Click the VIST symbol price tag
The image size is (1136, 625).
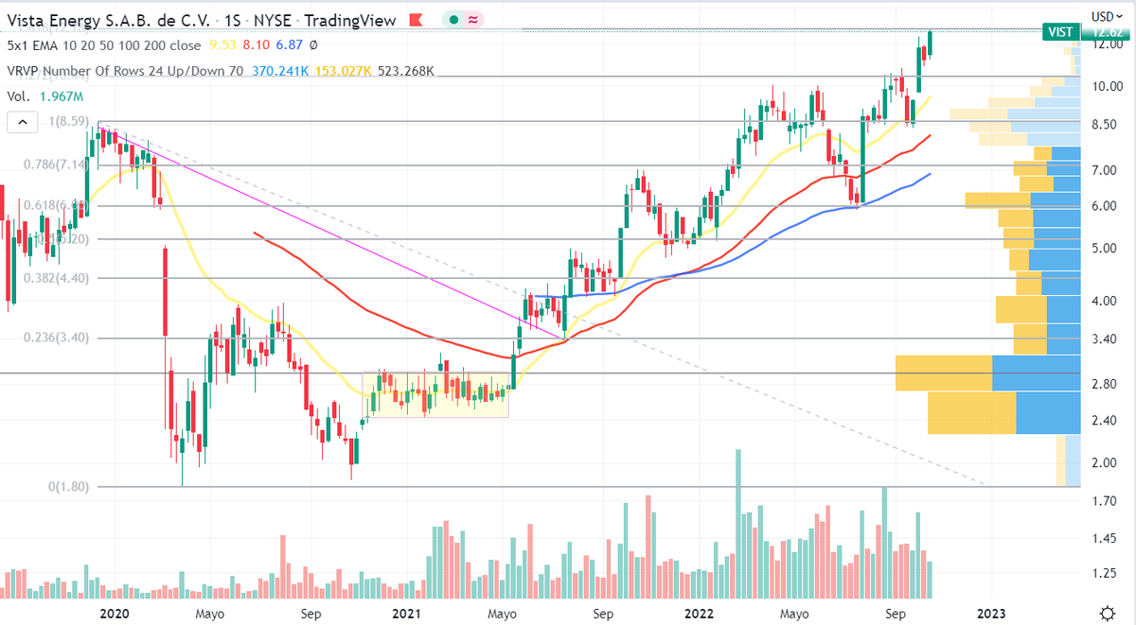(1059, 32)
